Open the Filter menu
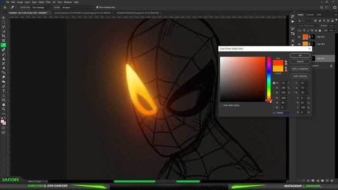This screenshot has height=190, width=338. tap(48, 2)
